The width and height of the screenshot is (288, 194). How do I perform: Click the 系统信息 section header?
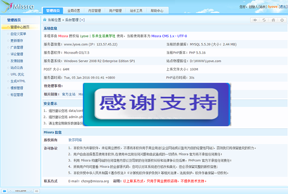pyautogui.click(x=51, y=28)
